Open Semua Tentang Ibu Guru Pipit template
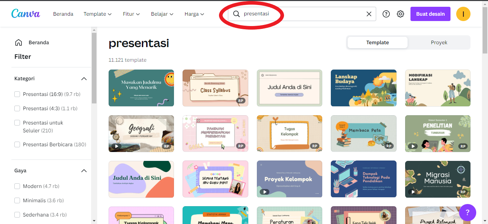The image size is (488, 224). click(215, 179)
